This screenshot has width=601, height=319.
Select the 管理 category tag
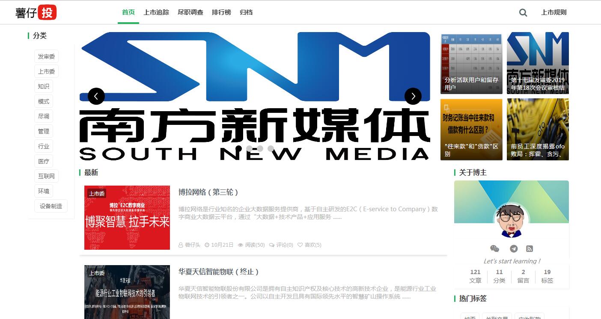pos(44,131)
